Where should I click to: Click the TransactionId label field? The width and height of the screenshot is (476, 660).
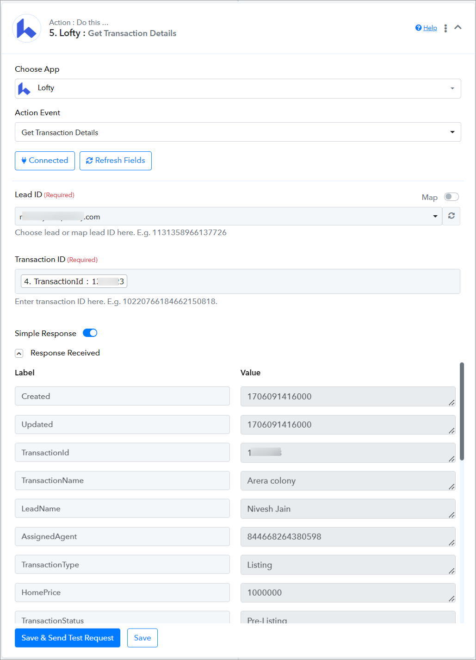(122, 452)
